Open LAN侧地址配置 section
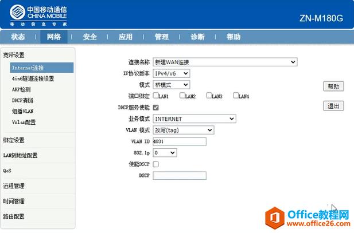 pos(20,155)
